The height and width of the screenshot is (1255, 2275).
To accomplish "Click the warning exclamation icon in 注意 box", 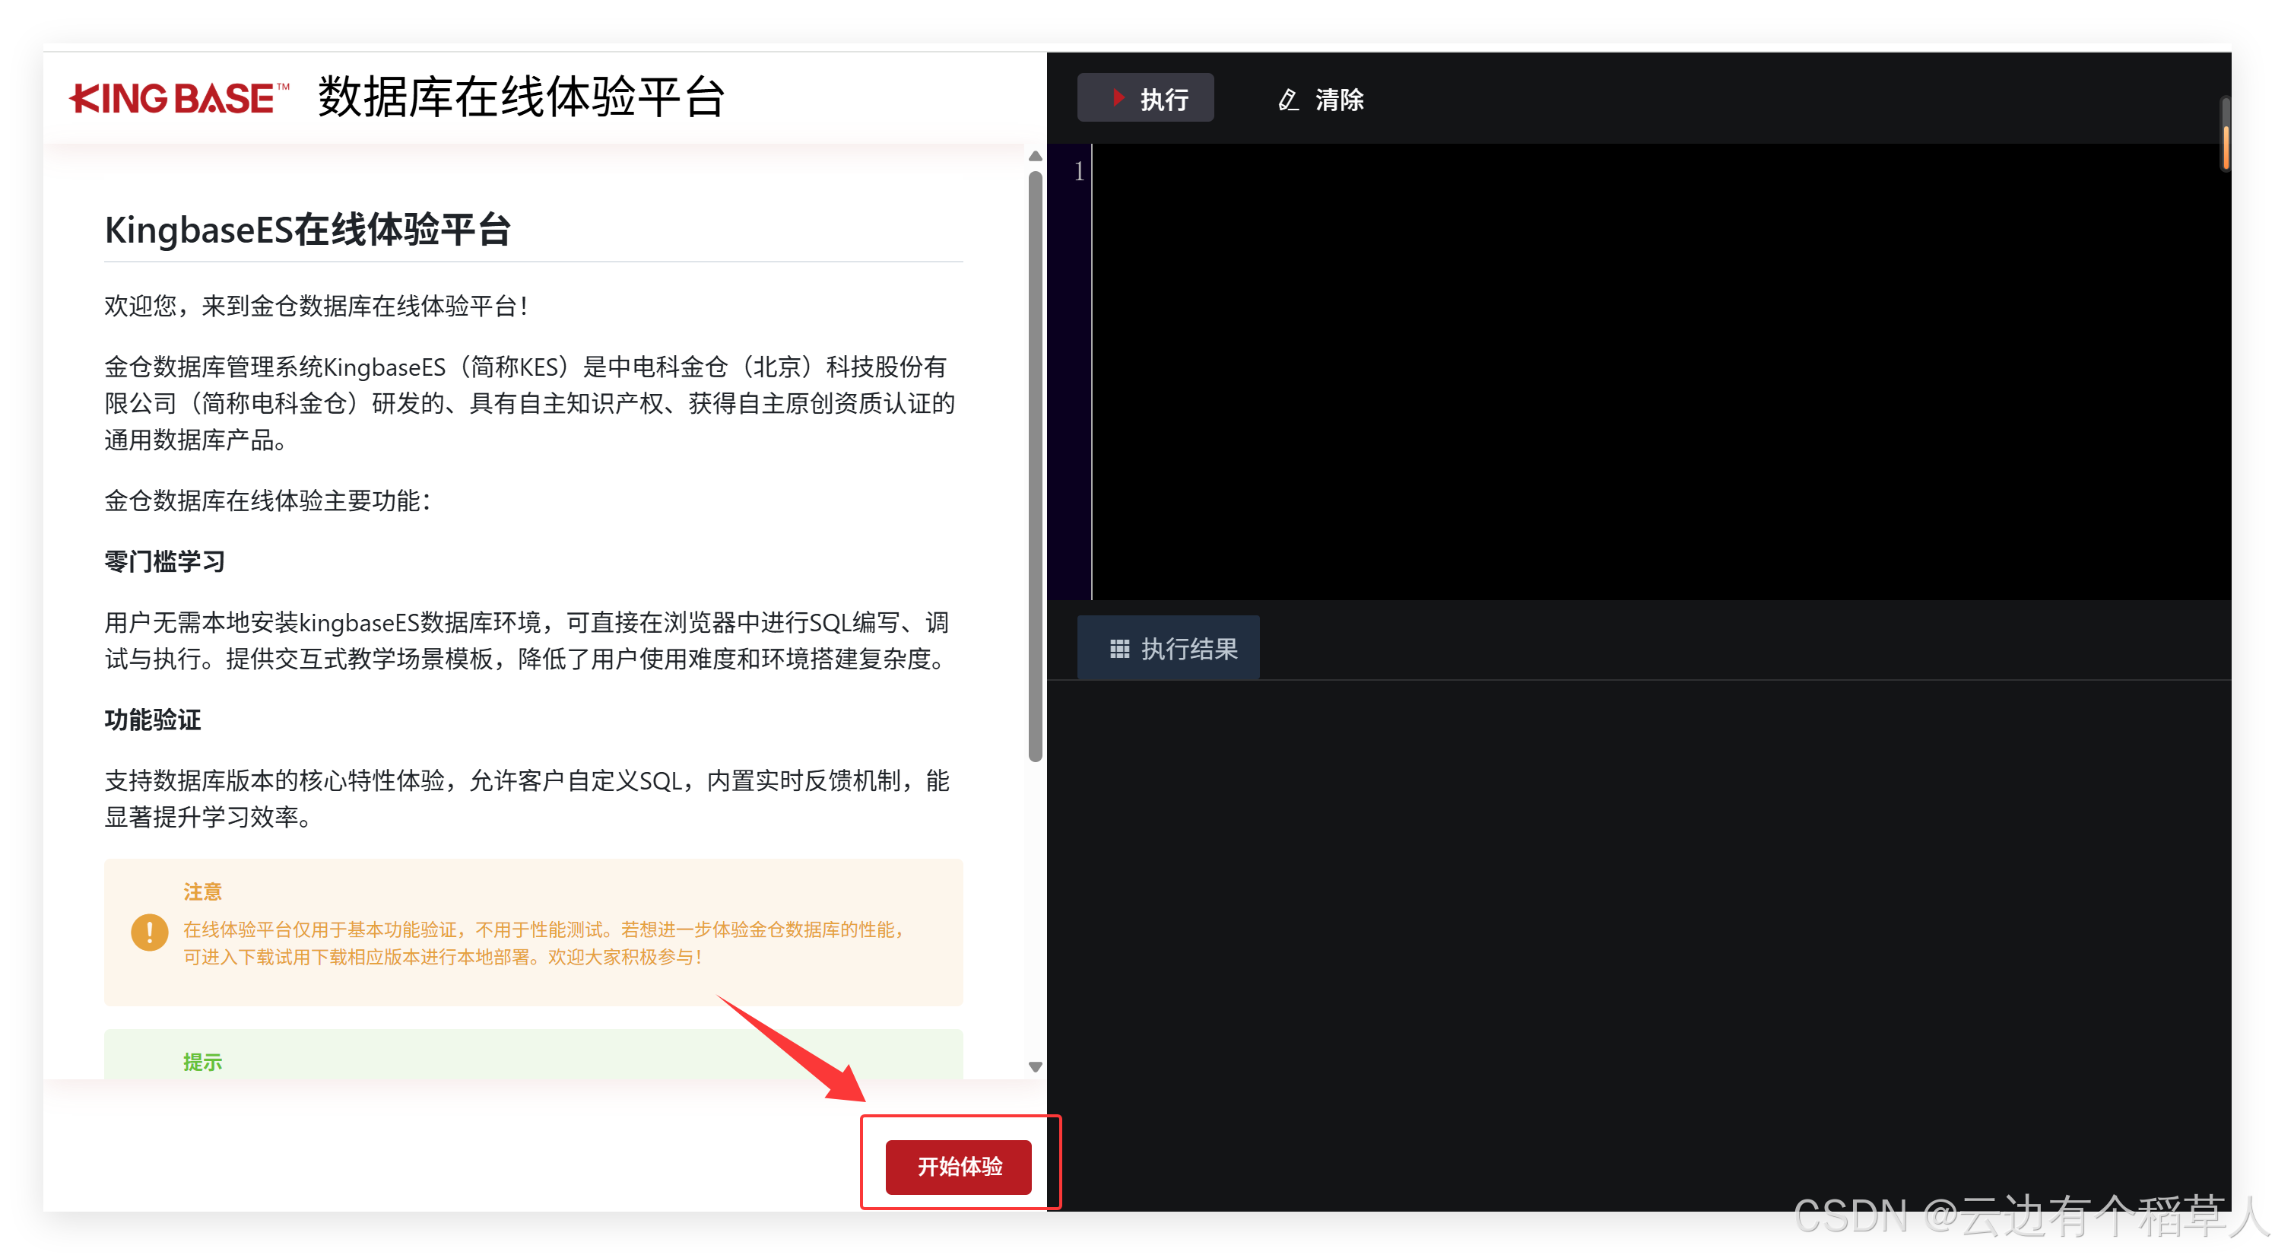I will tap(149, 932).
